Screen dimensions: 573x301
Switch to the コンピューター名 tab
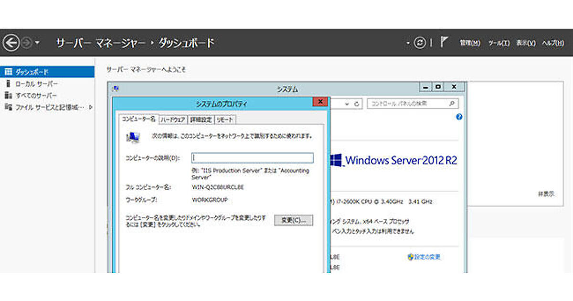click(x=138, y=118)
